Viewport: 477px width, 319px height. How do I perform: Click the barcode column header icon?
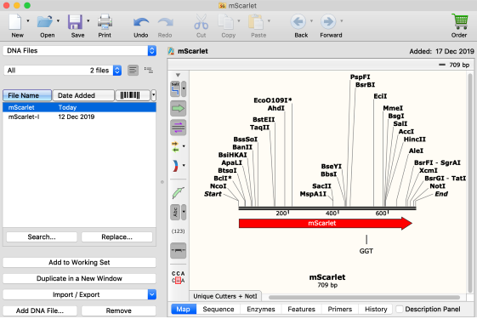[133, 95]
